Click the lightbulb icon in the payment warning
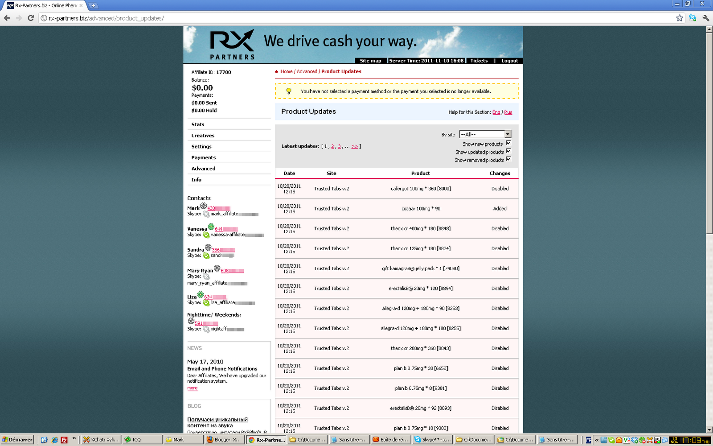 [x=289, y=91]
